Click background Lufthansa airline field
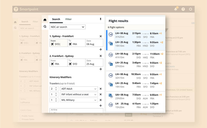207x128 pixels. (x=30, y=101)
